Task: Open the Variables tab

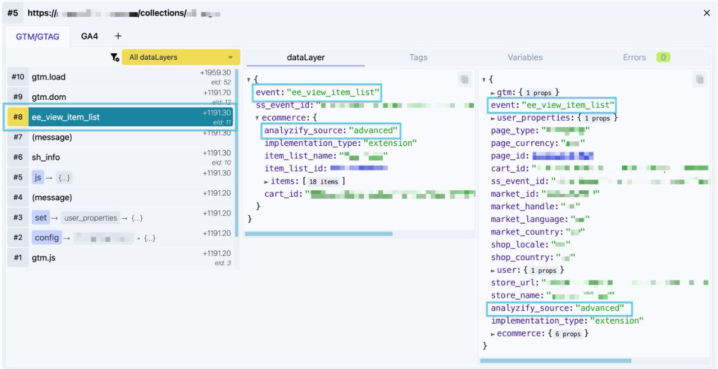Action: 525,57
